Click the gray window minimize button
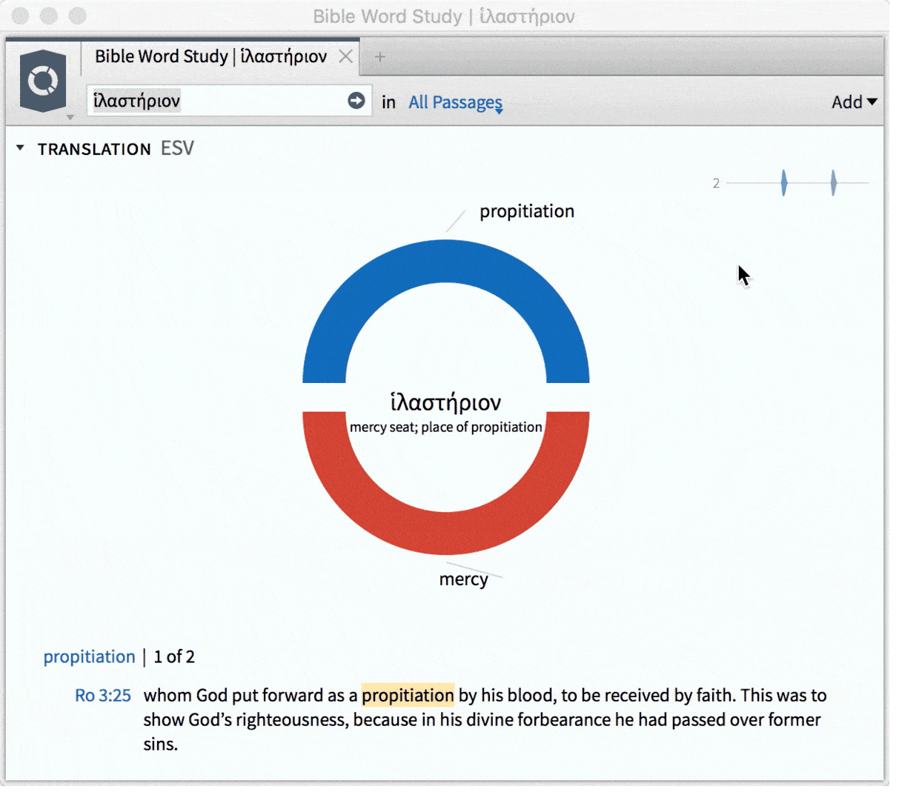The image size is (919, 812). click(x=49, y=16)
